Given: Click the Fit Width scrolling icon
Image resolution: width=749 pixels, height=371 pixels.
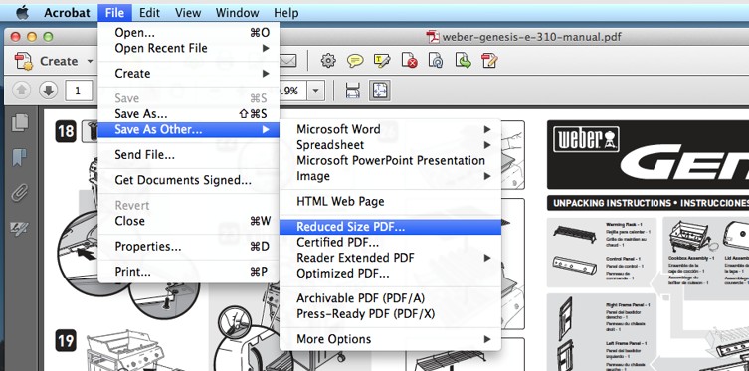Looking at the screenshot, I should (352, 91).
